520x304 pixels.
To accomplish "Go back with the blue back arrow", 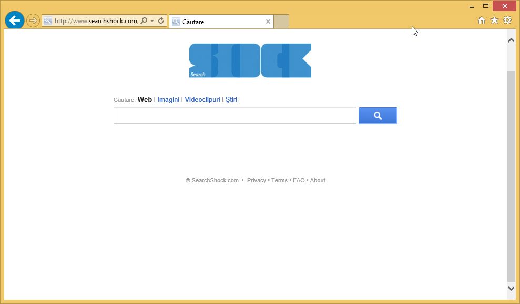I will 15,20.
